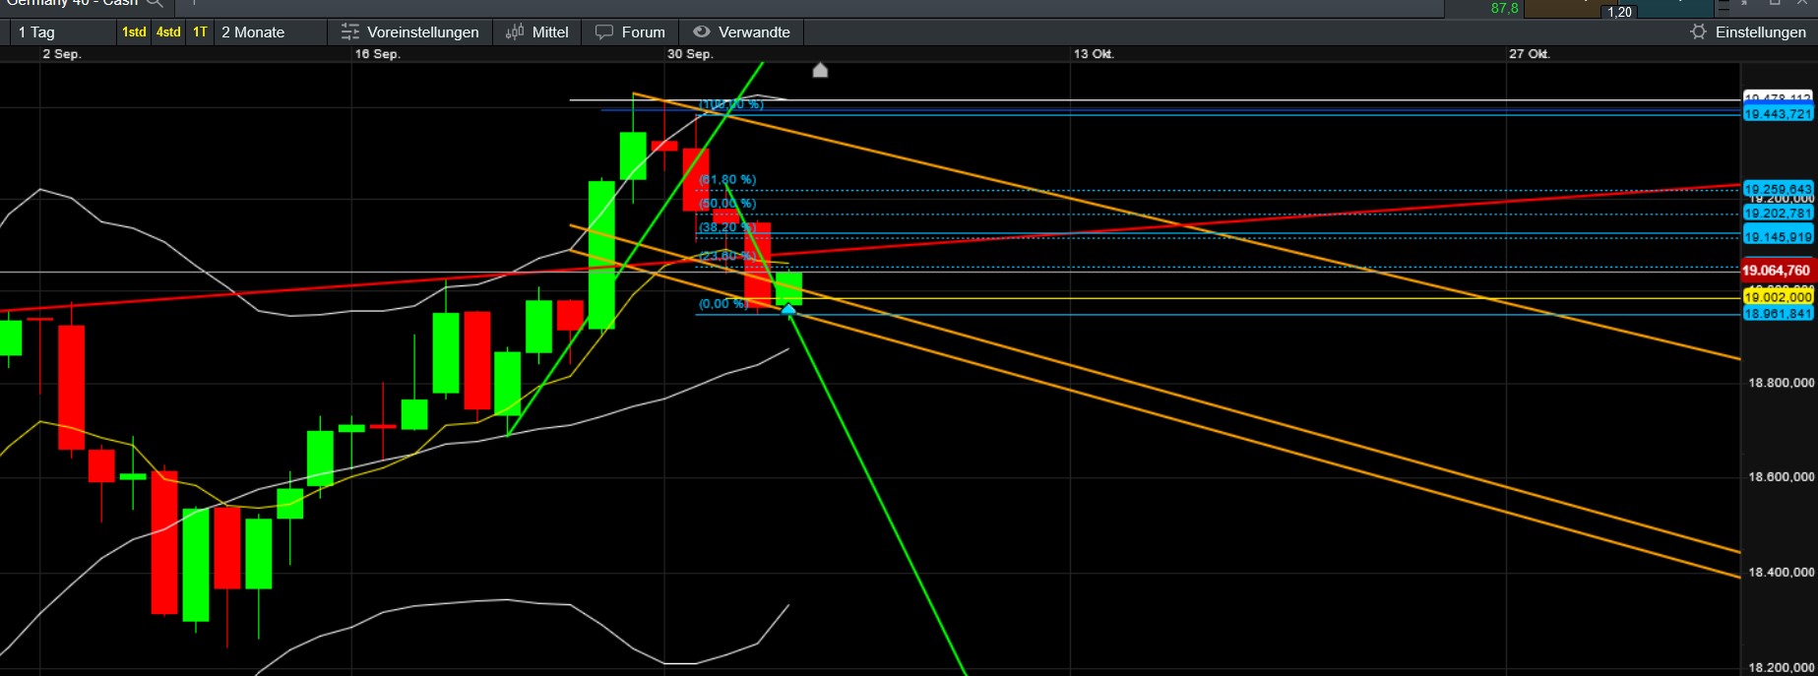The image size is (1818, 676).
Task: Open the 2 Monate range dropdown
Action: (x=270, y=32)
